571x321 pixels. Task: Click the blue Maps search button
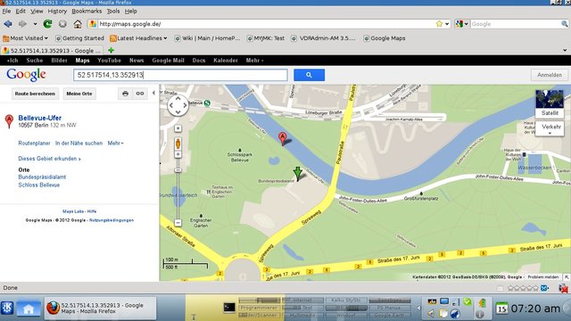pyautogui.click(x=309, y=75)
